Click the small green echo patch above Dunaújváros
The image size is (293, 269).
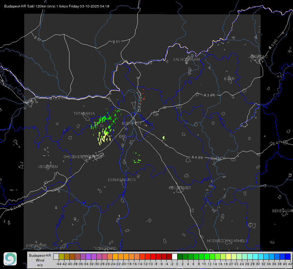coord(137,158)
